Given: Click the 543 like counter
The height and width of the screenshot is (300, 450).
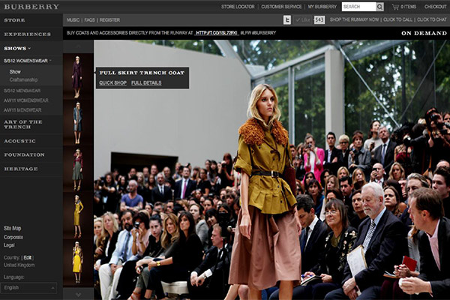Looking at the screenshot, I should click(x=319, y=19).
